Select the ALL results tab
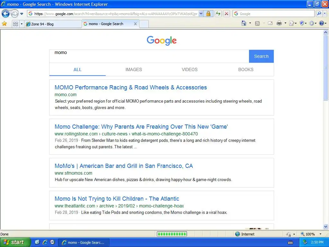The width and height of the screenshot is (329, 247). 77,69
